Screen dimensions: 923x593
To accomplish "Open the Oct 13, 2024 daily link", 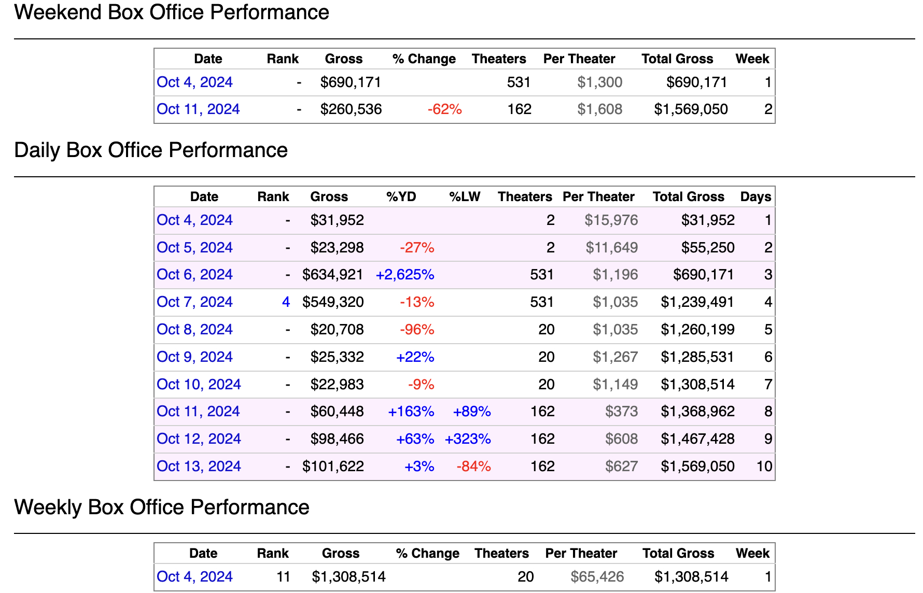I will click(199, 467).
